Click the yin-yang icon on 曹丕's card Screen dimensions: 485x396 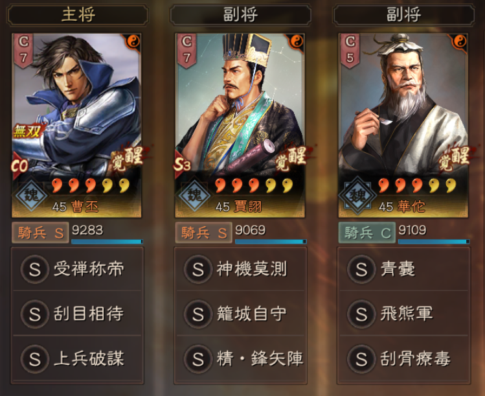(133, 41)
